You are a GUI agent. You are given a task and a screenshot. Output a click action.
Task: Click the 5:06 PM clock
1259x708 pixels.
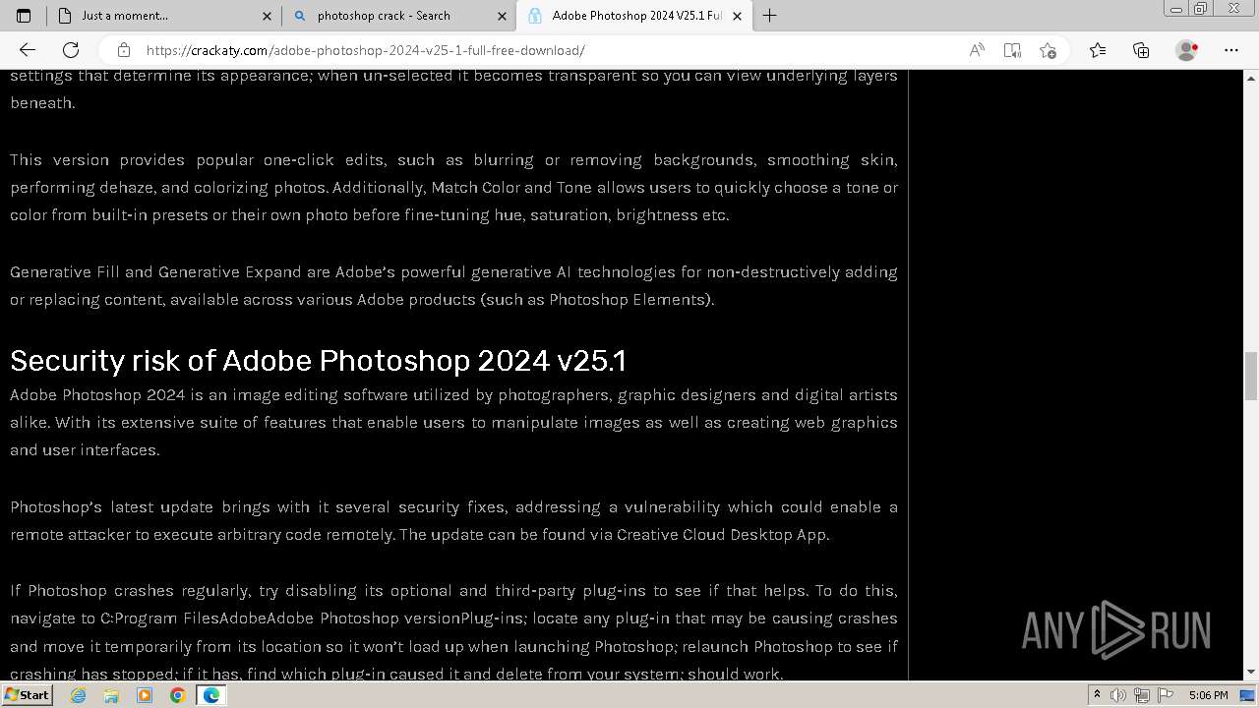tap(1208, 695)
